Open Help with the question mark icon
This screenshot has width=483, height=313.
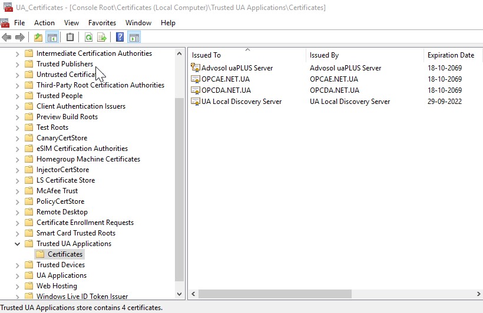[x=120, y=38]
